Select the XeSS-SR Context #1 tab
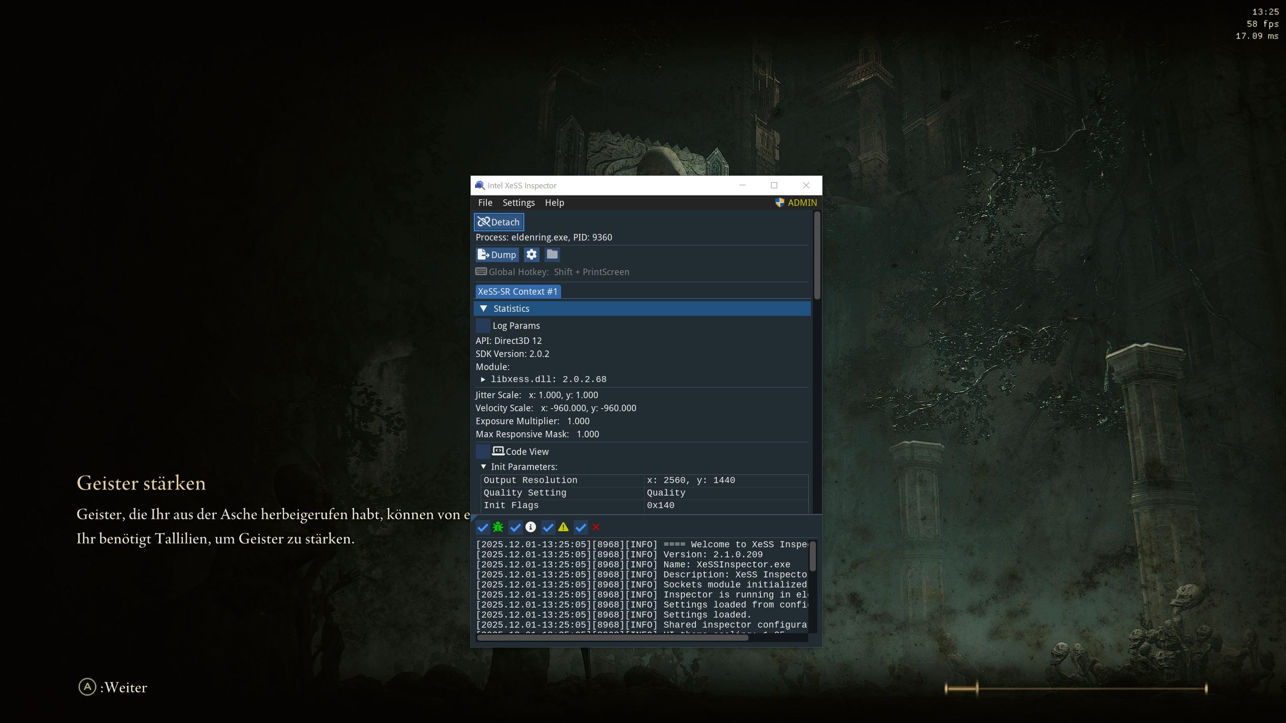The width and height of the screenshot is (1286, 723). pyautogui.click(x=518, y=291)
